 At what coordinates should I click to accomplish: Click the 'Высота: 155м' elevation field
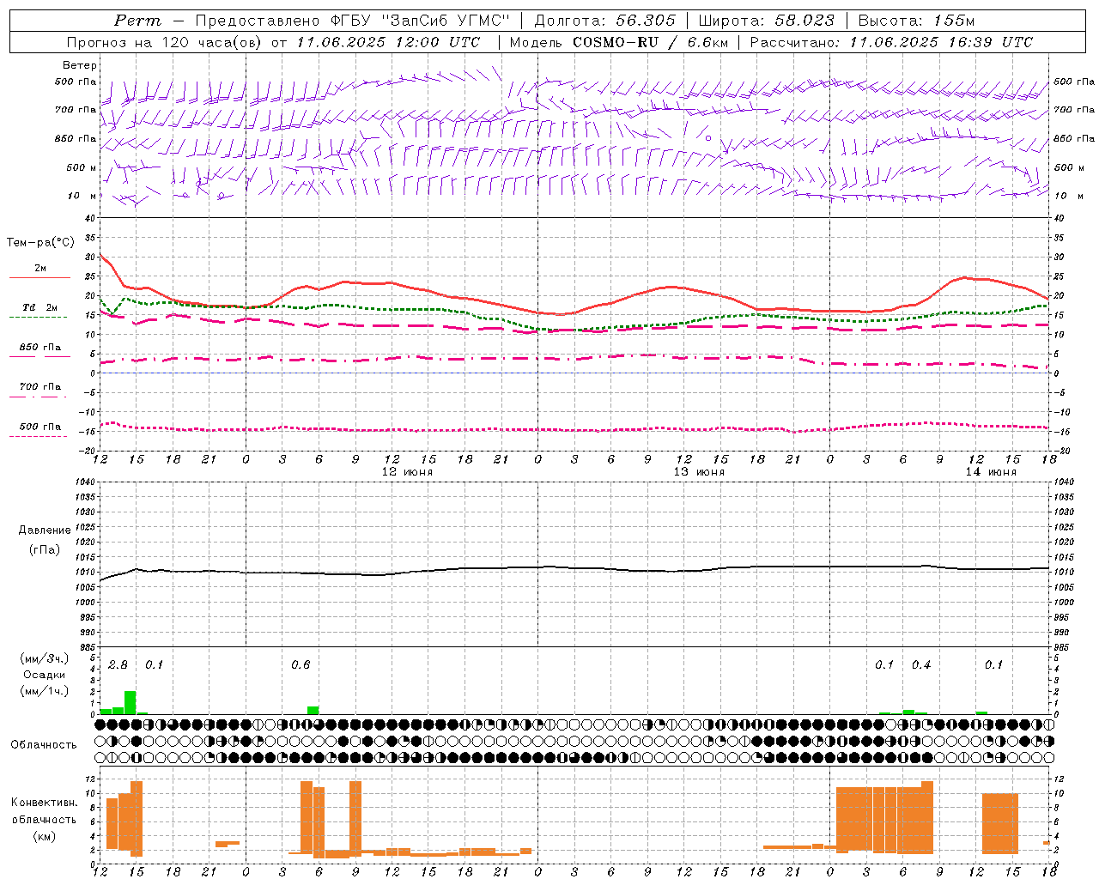pos(917,21)
